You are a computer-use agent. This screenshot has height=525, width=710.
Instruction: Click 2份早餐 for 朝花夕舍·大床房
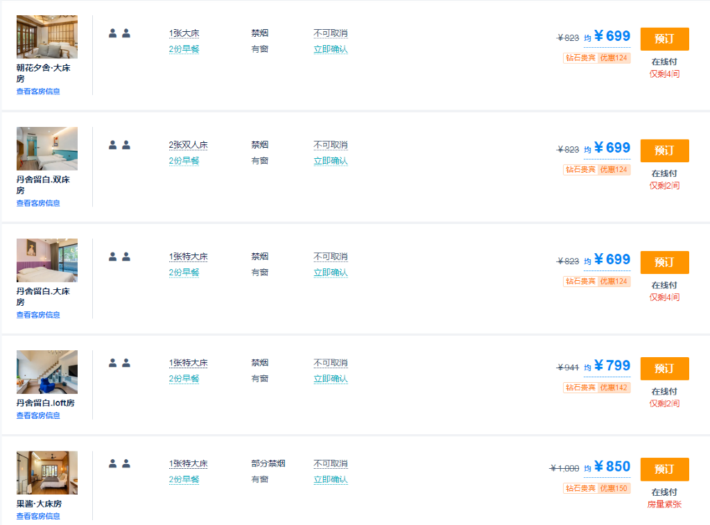(184, 49)
